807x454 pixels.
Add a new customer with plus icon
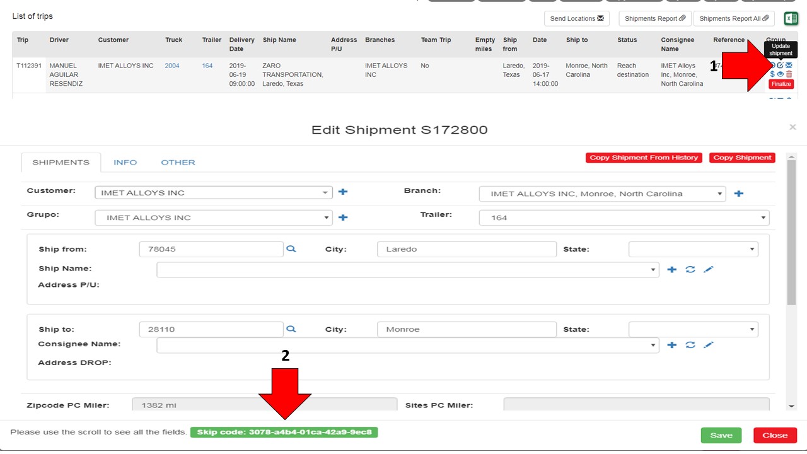pos(343,192)
